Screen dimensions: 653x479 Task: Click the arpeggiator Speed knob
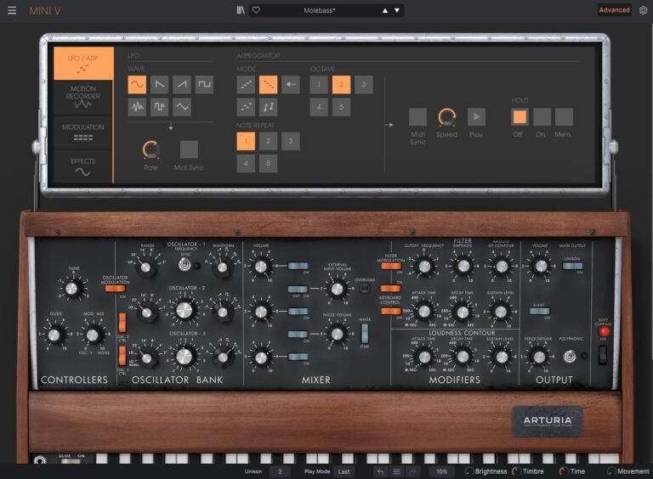point(447,118)
